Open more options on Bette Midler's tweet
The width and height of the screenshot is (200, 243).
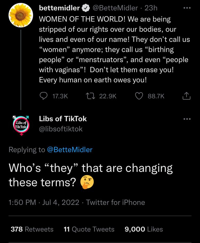tap(187, 8)
